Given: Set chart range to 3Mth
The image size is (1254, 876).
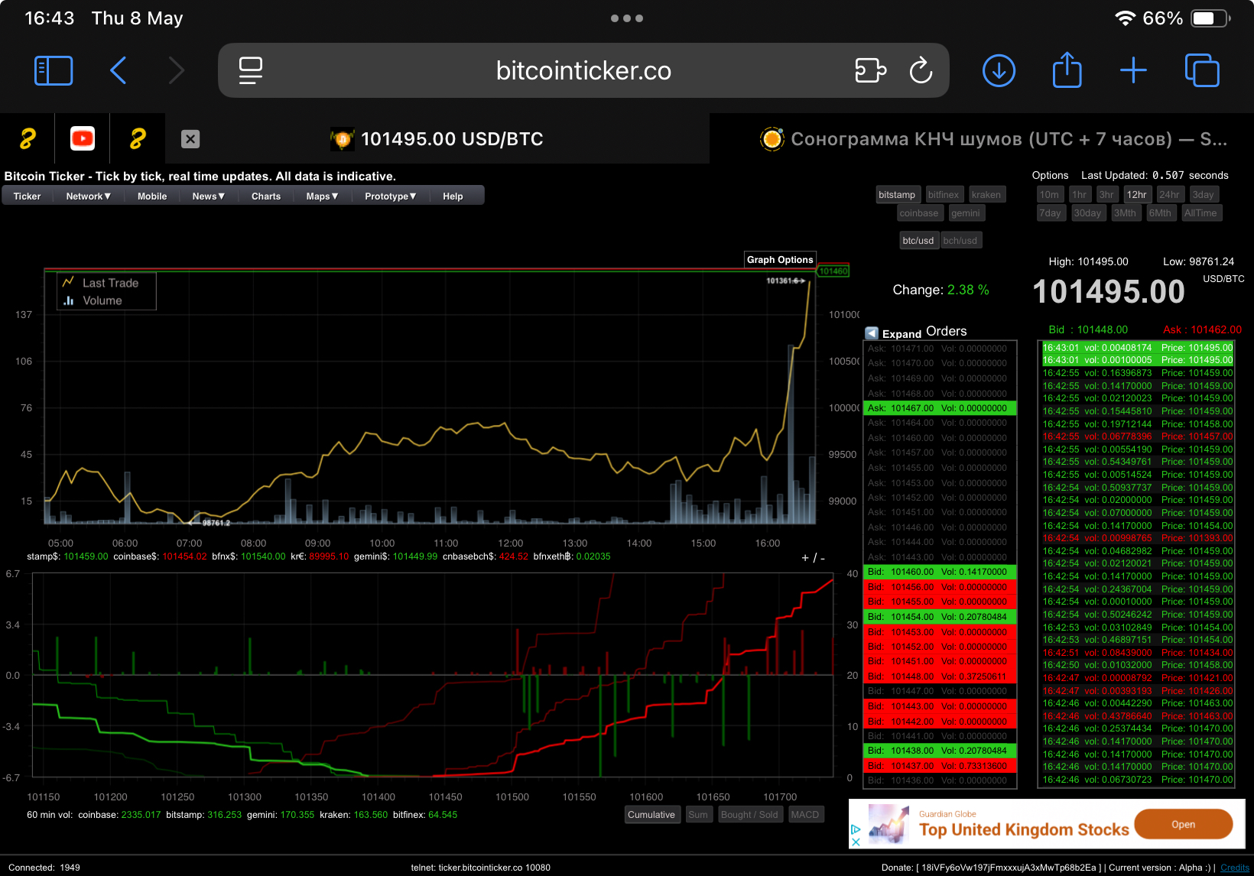Looking at the screenshot, I should pos(1125,213).
